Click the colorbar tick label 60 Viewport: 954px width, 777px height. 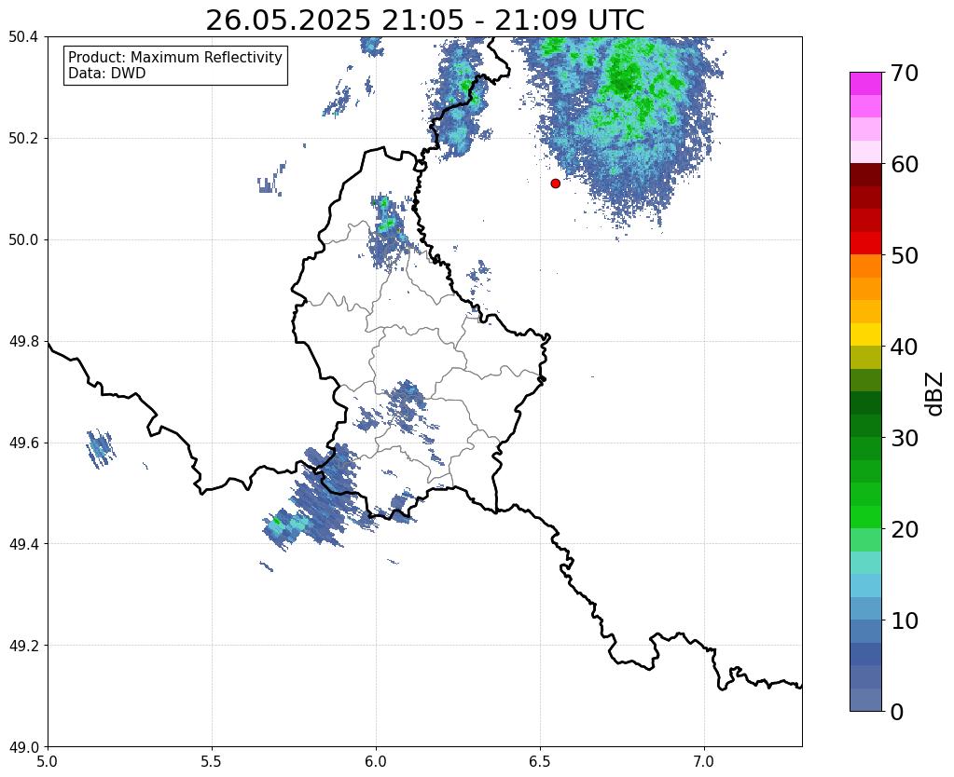905,164
